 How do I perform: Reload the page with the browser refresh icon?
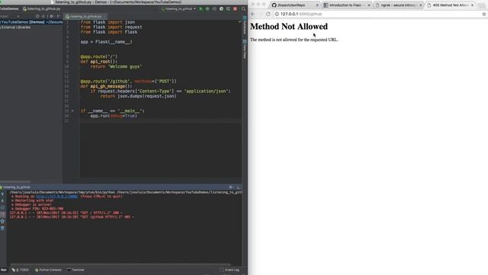[268, 14]
